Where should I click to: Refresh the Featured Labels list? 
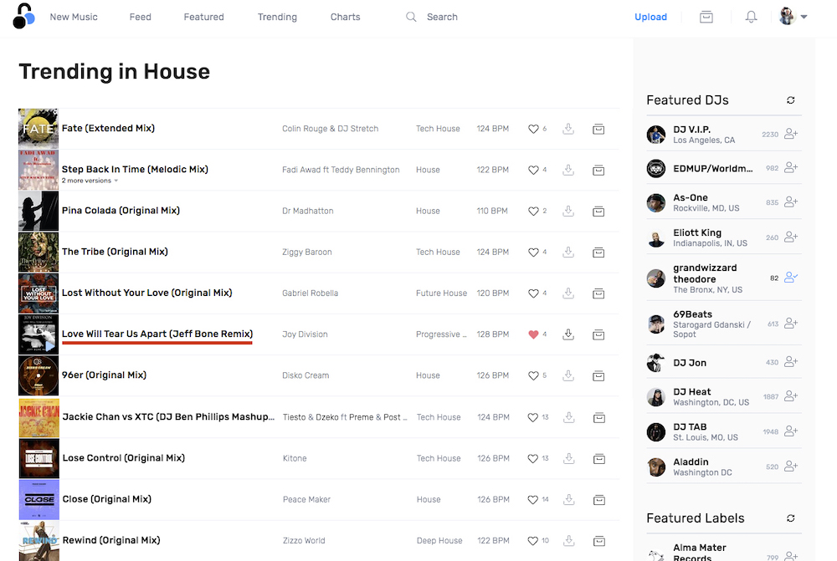coord(791,518)
